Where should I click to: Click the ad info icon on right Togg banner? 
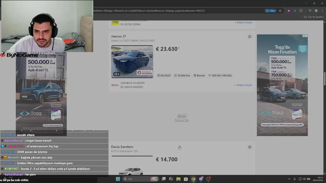pyautogui.click(x=304, y=36)
